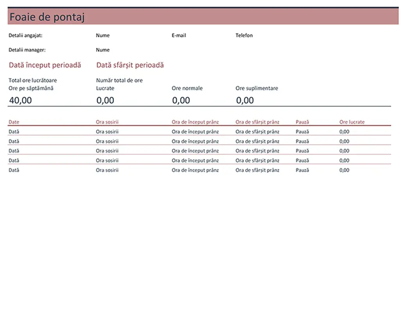Click the 0,00 value under 'Ore suplimentare'
406x313 pixels.
point(245,101)
